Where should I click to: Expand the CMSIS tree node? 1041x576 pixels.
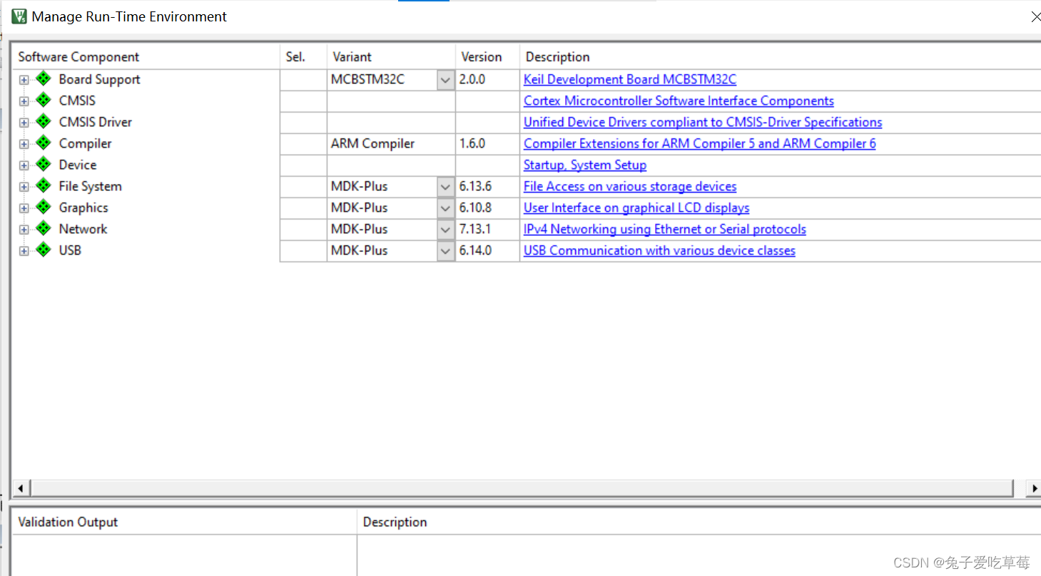coord(24,101)
